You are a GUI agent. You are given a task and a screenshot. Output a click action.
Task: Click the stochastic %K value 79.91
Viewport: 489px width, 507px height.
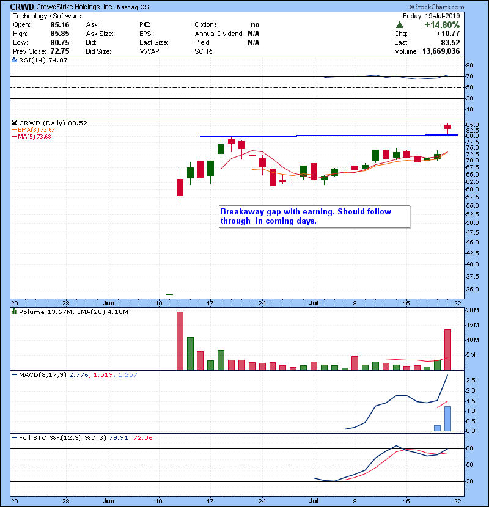click(119, 438)
